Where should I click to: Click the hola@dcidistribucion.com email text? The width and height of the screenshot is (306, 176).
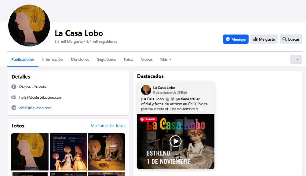pyautogui.click(x=41, y=97)
